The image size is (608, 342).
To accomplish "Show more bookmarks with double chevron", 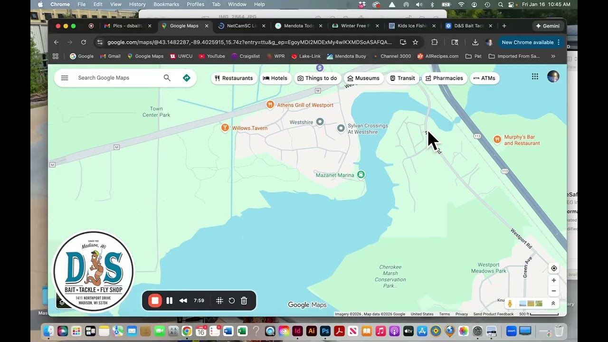I will pyautogui.click(x=553, y=56).
